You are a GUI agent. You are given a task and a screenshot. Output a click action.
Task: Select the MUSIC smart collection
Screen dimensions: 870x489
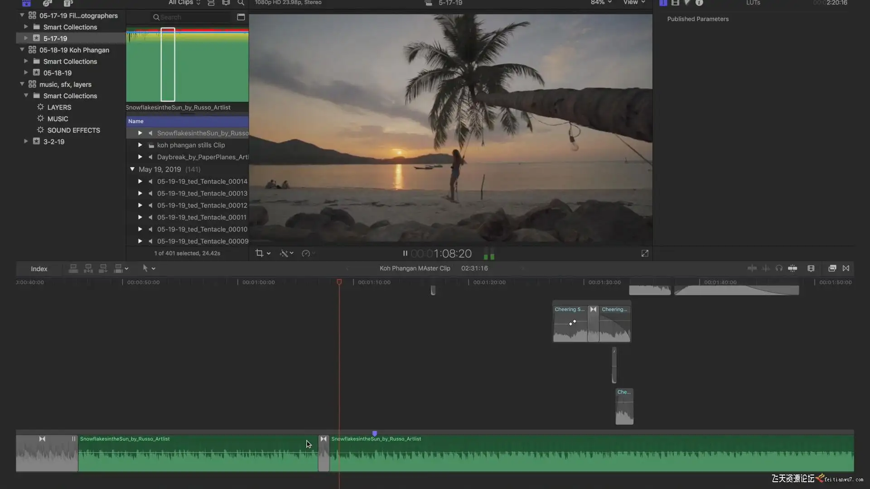pos(58,119)
